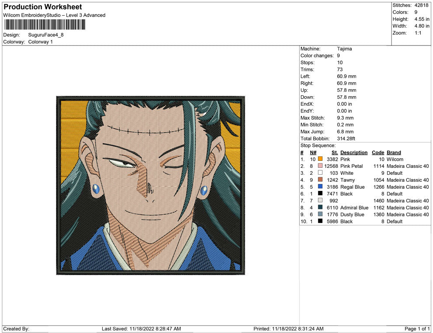
Task: Click the Regal Blue color swatch
Action: click(x=320, y=187)
